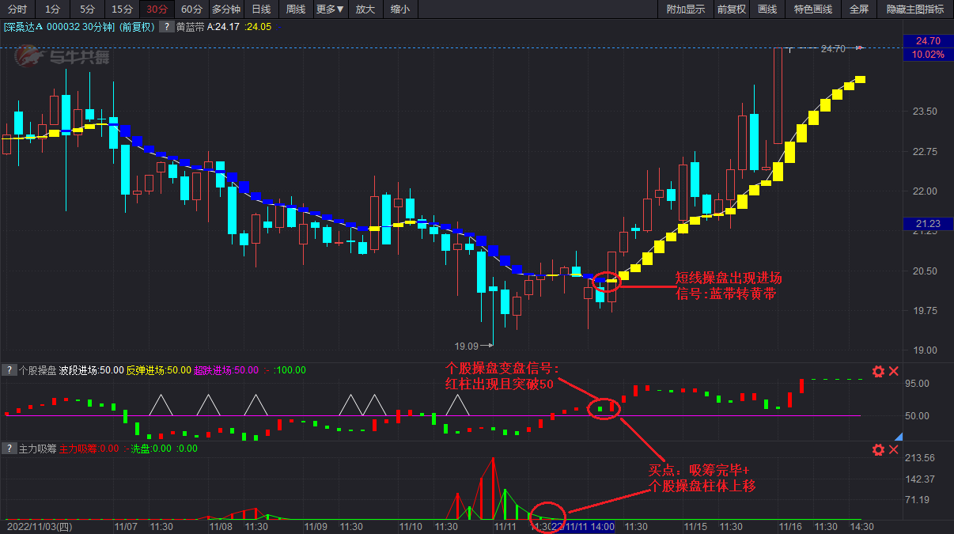Click the 22.75 price axis label
The image size is (954, 534).
coord(925,152)
